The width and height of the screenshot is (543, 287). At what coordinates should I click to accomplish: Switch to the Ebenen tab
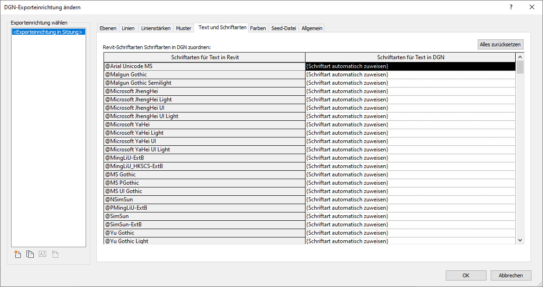(x=108, y=28)
